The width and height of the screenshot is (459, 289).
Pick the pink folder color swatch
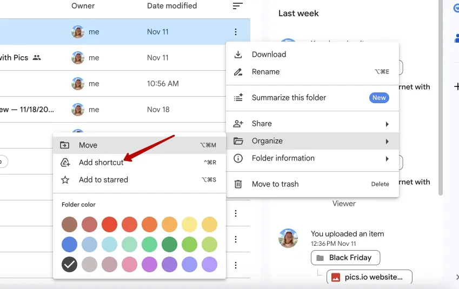129,265
